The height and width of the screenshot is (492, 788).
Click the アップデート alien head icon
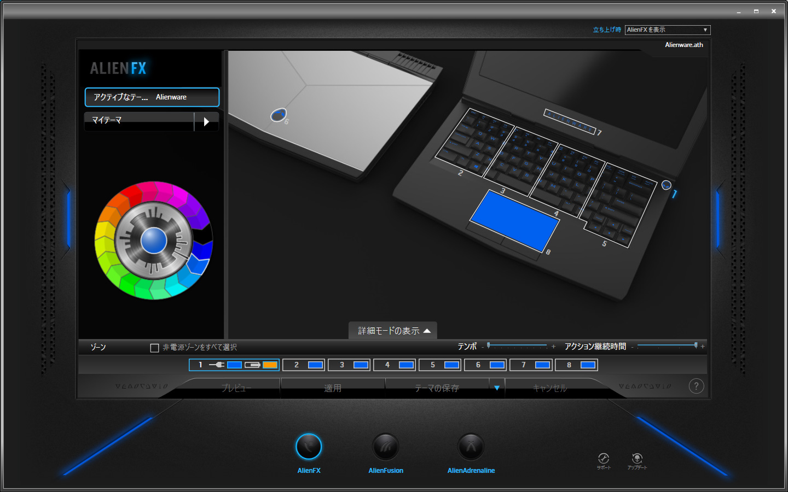point(637,459)
